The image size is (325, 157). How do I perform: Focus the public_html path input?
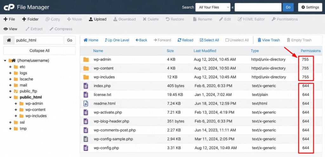click(39, 40)
